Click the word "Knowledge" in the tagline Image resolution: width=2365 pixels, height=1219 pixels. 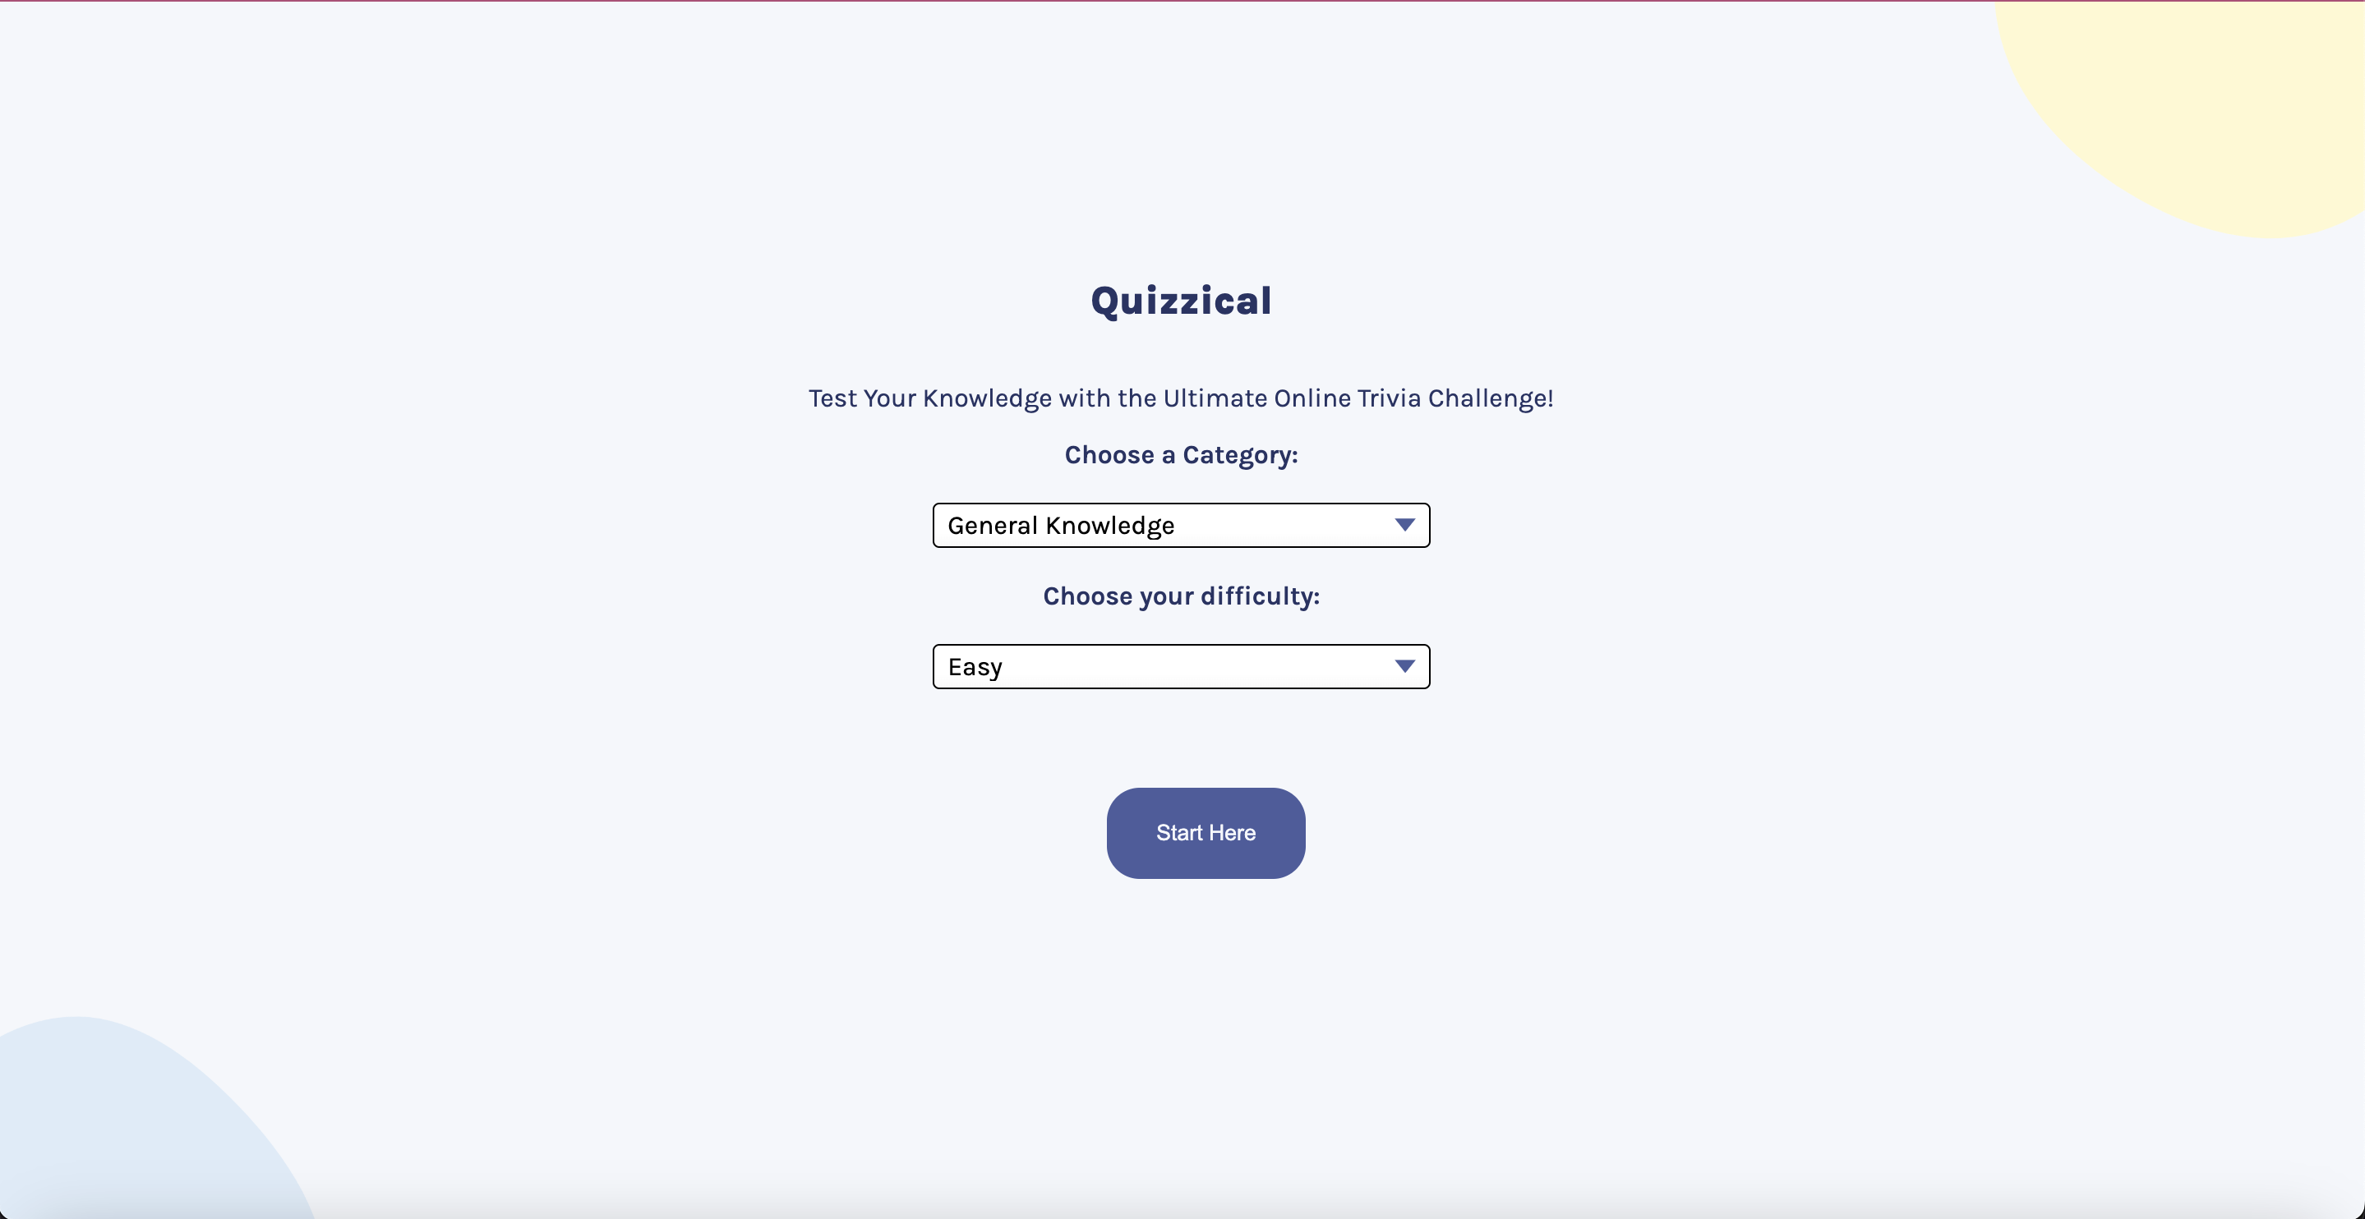987,398
